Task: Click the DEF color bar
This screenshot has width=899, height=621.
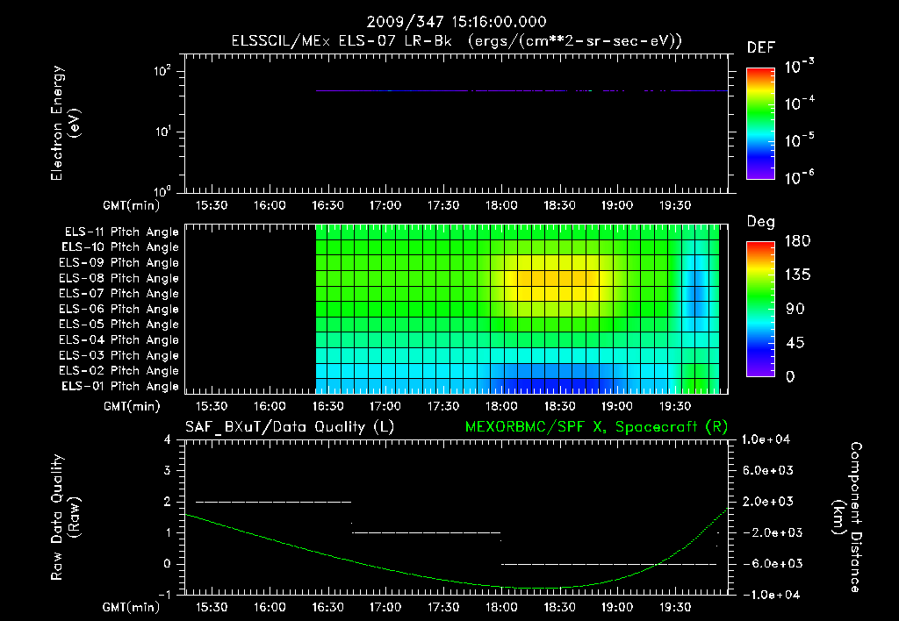Action: pos(760,123)
